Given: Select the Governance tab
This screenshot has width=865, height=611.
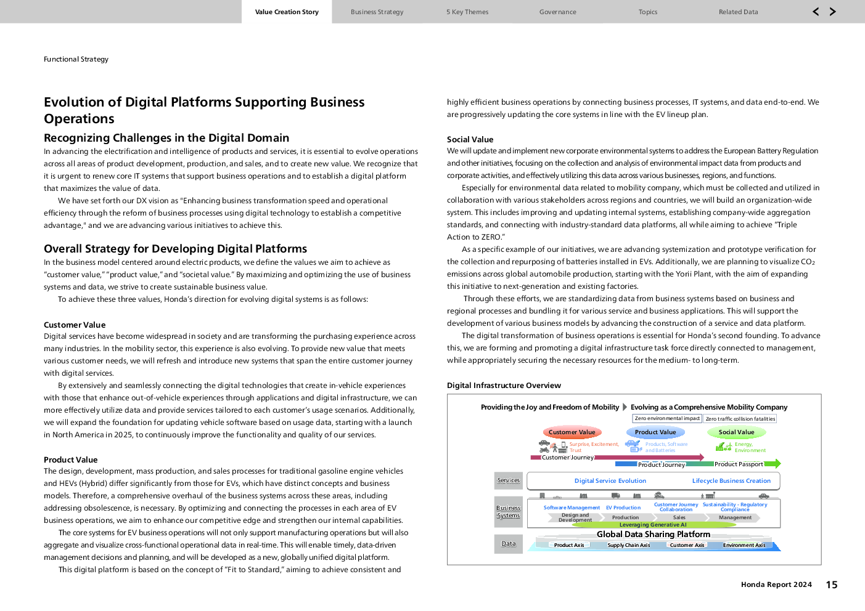Looking at the screenshot, I should [557, 12].
